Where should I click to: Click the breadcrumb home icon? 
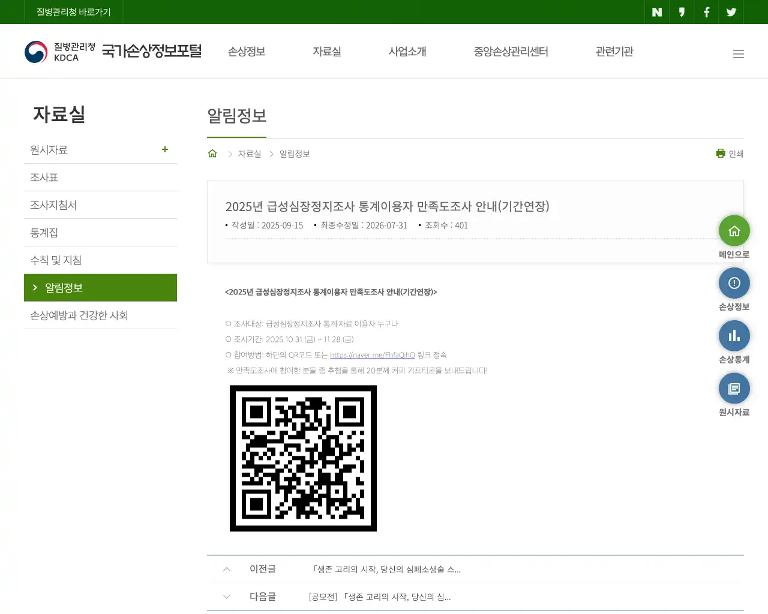[212, 153]
